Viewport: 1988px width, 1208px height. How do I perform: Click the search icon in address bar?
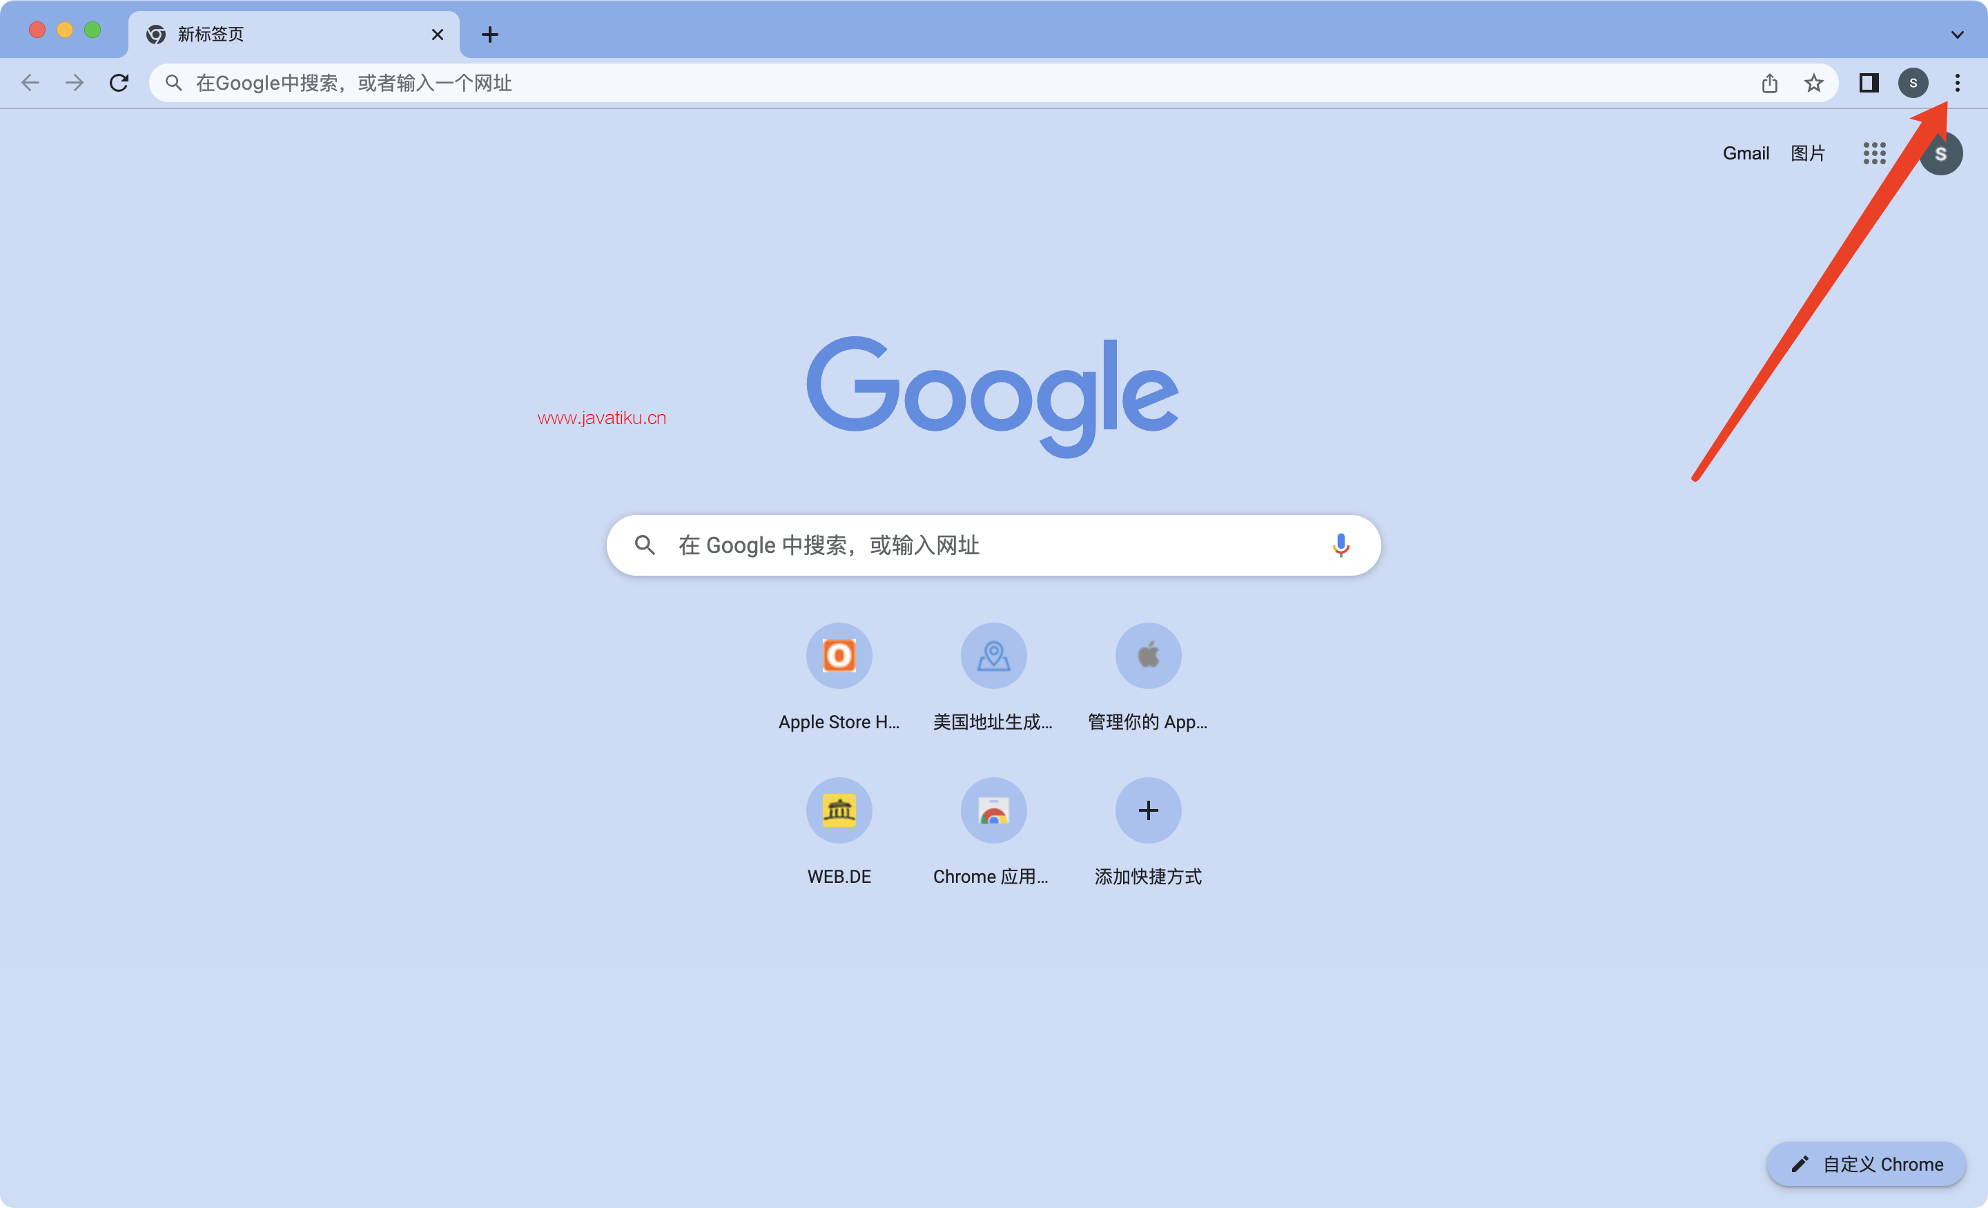[x=173, y=82]
